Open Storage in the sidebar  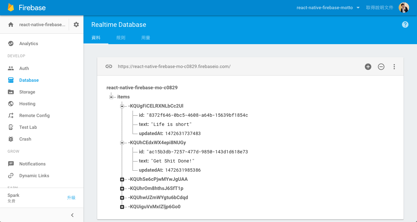(27, 92)
